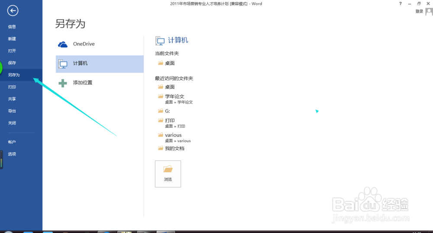Screen dimensions: 433x233
Task: Click the 计算机 monitor icon in locations list
Action: [63, 64]
